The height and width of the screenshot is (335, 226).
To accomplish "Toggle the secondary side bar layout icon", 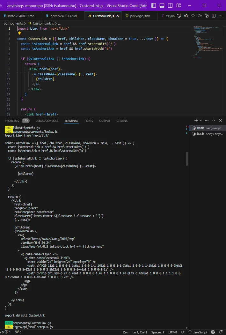I will click(170, 5).
